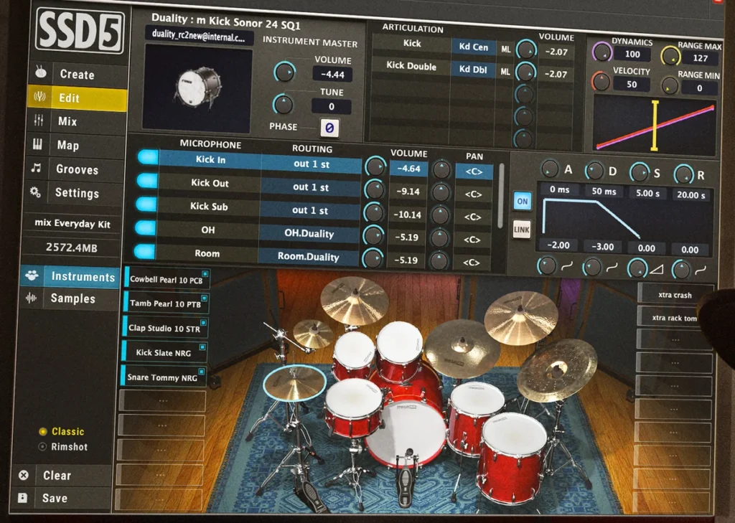Toggle the Room microphone on/off
735x523 pixels.
pyautogui.click(x=144, y=252)
